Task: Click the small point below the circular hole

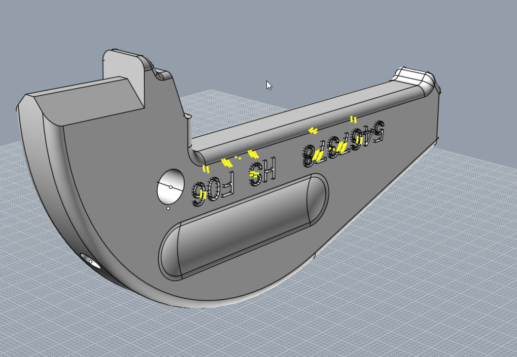Action: [x=168, y=209]
